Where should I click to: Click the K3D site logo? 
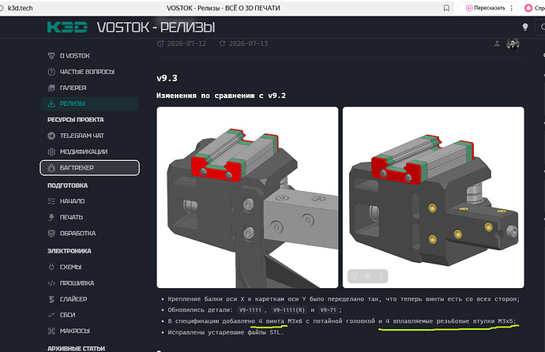tap(67, 27)
